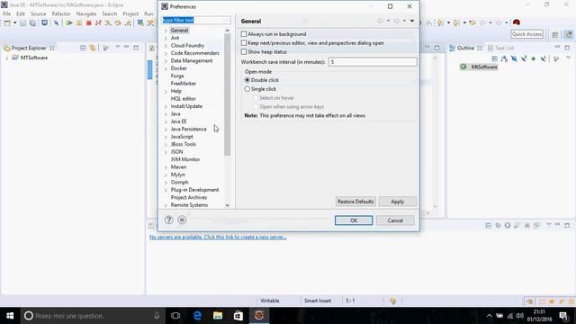The image size is (576, 324).
Task: Click the Java EE perspective icon
Action: pyautogui.click(x=569, y=34)
